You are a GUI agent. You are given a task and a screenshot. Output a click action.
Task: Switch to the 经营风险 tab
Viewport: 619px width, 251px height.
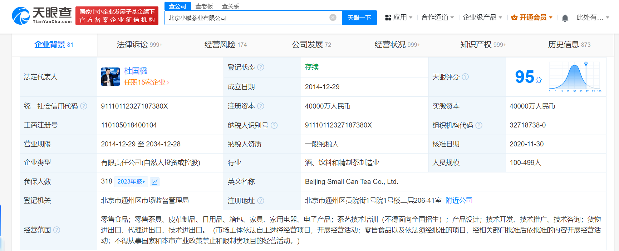[x=226, y=45]
